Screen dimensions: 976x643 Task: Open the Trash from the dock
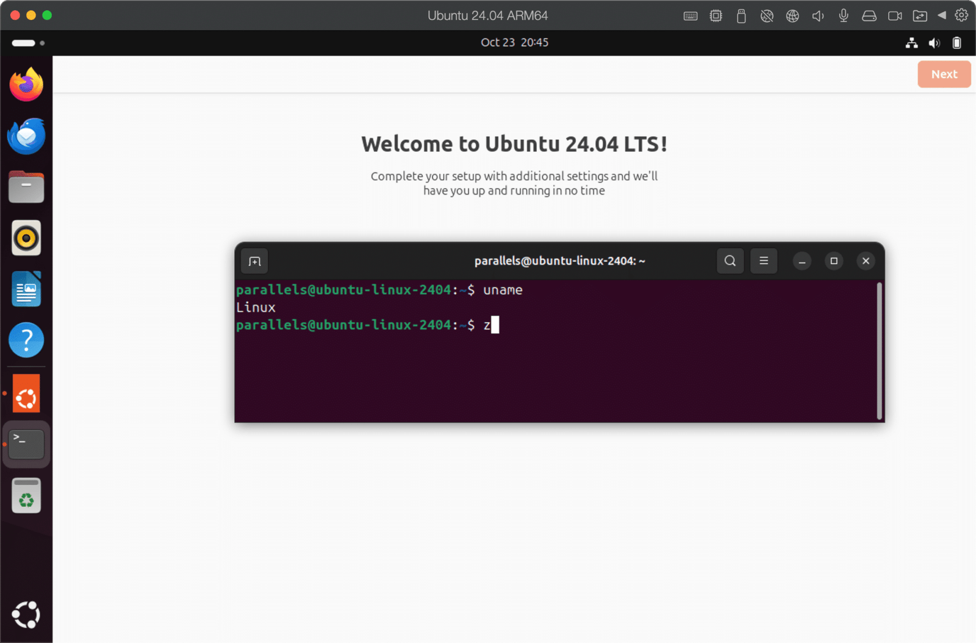coord(26,495)
